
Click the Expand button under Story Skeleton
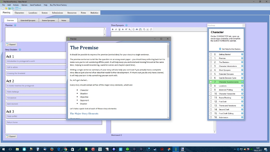pyautogui.click(x=11, y=136)
